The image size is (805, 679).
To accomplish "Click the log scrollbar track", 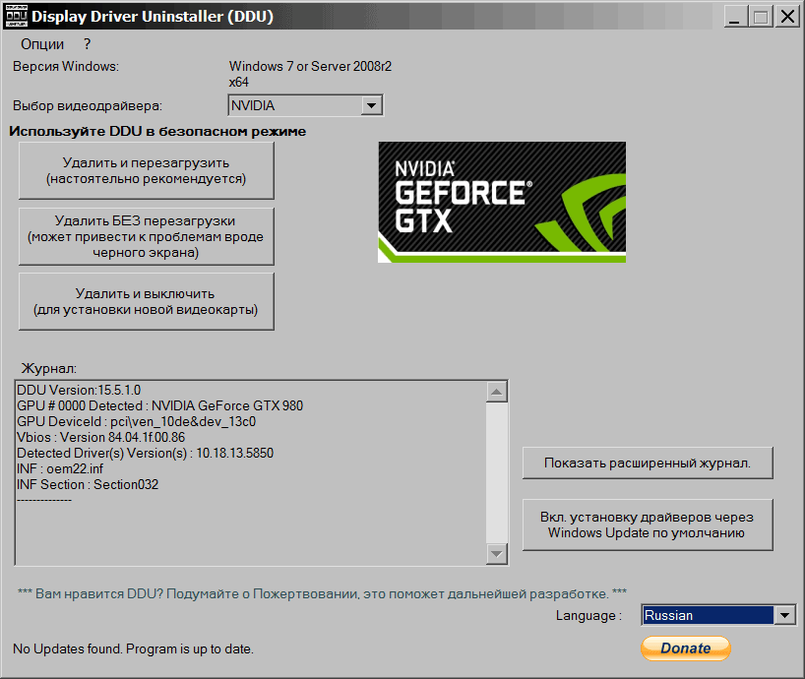I will (x=498, y=472).
